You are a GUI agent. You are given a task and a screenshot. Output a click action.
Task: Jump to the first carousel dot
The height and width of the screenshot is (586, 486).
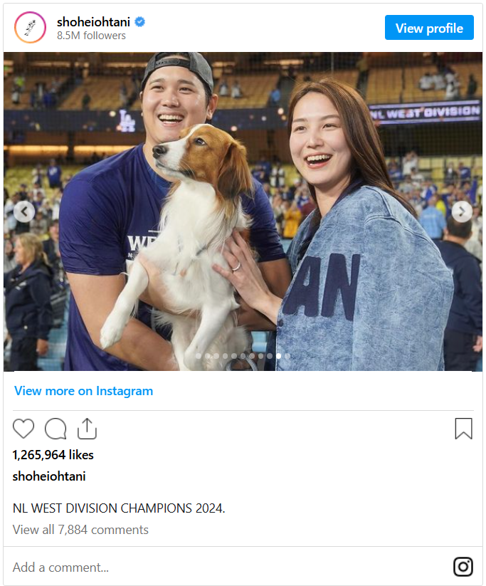(x=199, y=355)
